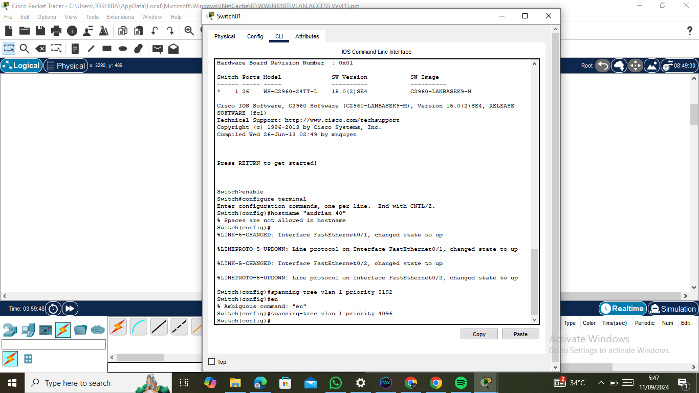Image resolution: width=699 pixels, height=393 pixels.
Task: Switch to Realtime mode
Action: 622,309
